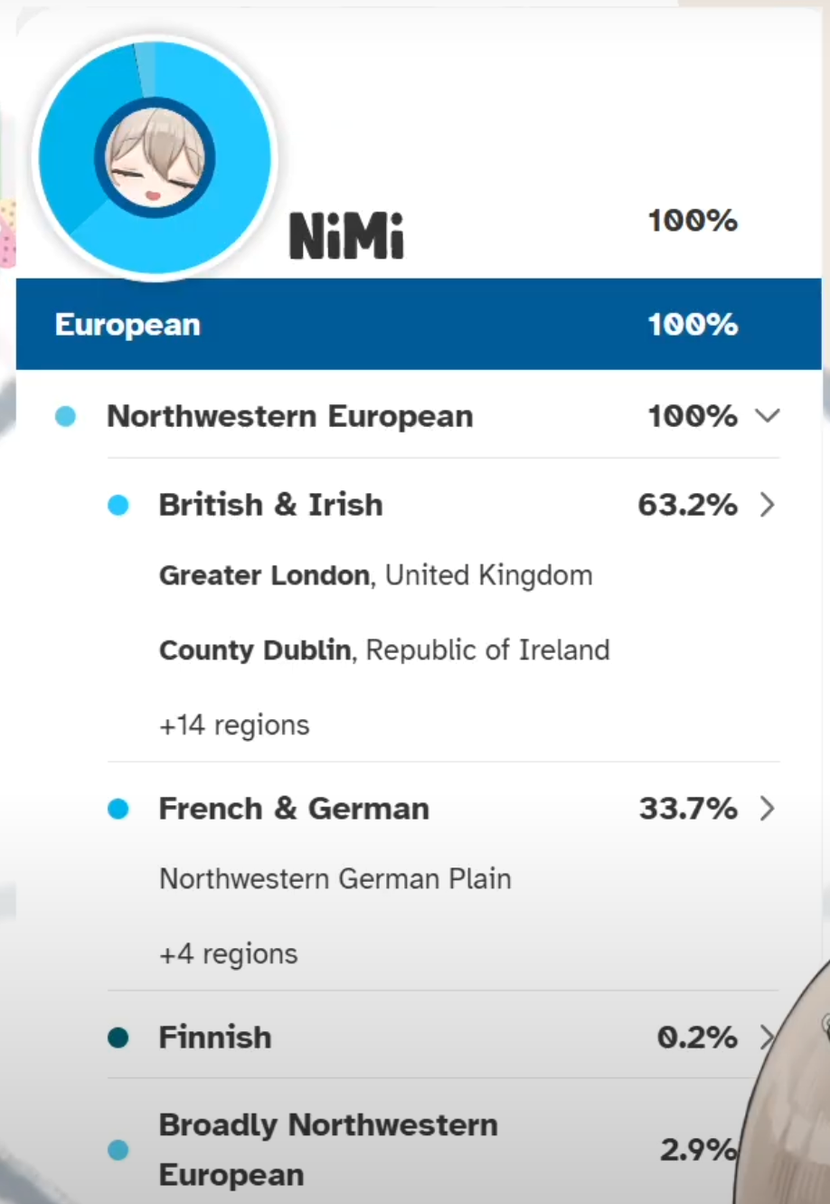The height and width of the screenshot is (1204, 830).
Task: Click Greater London, United Kingdom region
Action: (x=375, y=575)
